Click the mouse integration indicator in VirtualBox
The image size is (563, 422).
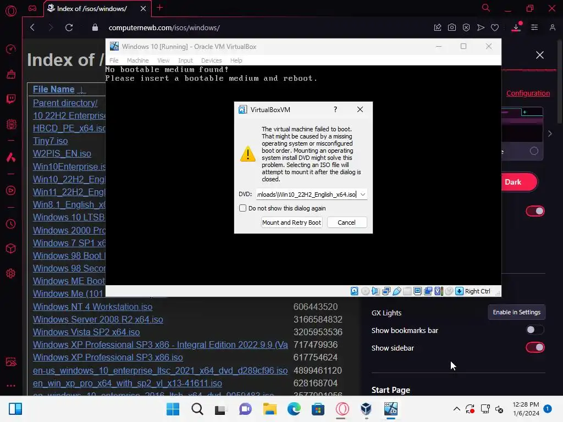(449, 291)
